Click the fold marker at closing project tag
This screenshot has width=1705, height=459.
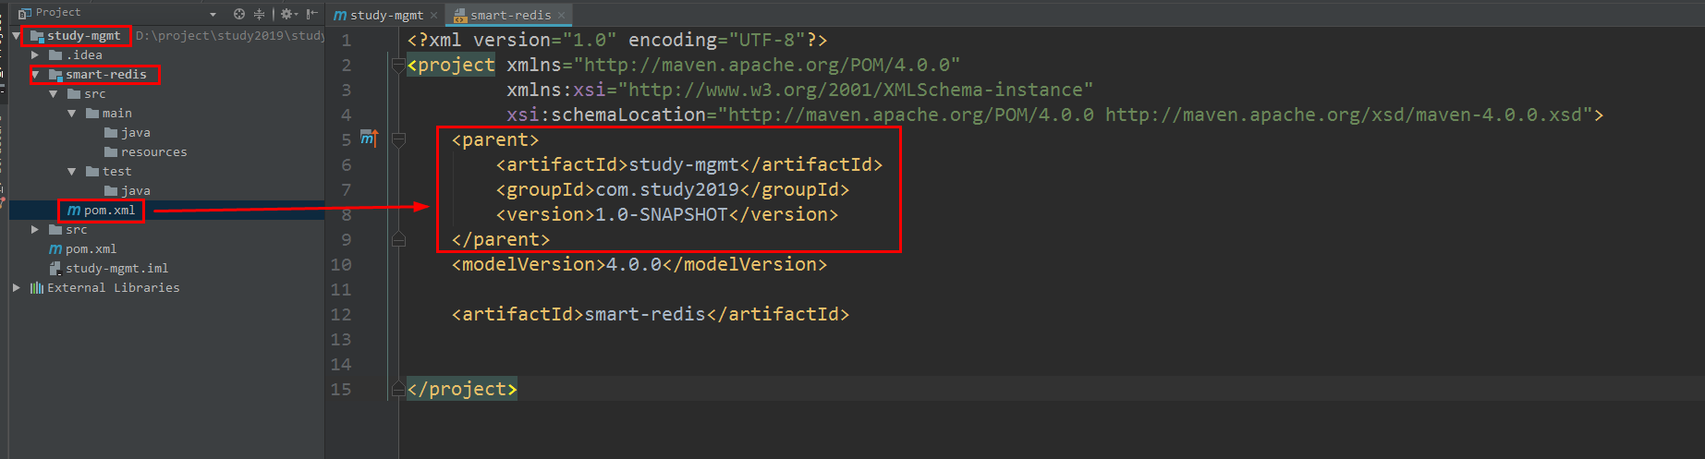[398, 389]
